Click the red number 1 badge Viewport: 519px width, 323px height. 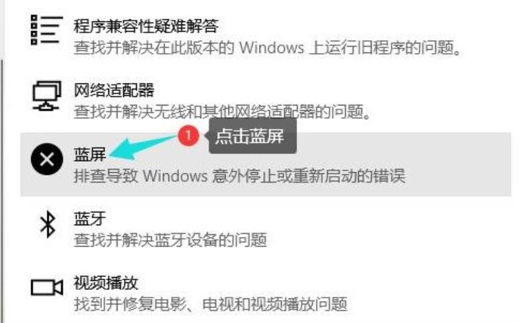click(x=188, y=135)
